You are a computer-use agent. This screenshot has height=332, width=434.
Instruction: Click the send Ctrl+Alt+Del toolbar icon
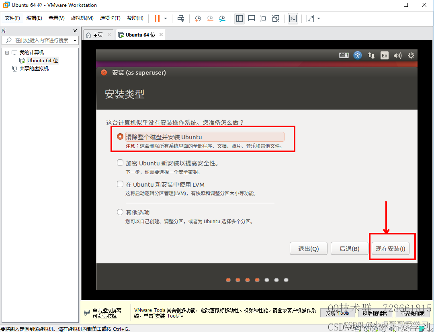(x=181, y=18)
